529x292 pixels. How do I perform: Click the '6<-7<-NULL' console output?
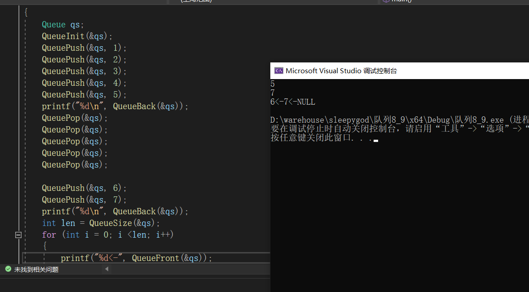[292, 102]
